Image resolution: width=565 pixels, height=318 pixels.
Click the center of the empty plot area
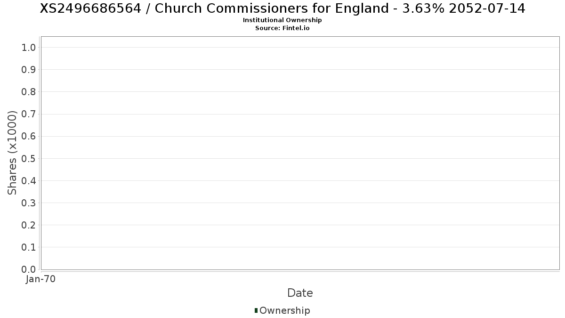tap(300, 153)
